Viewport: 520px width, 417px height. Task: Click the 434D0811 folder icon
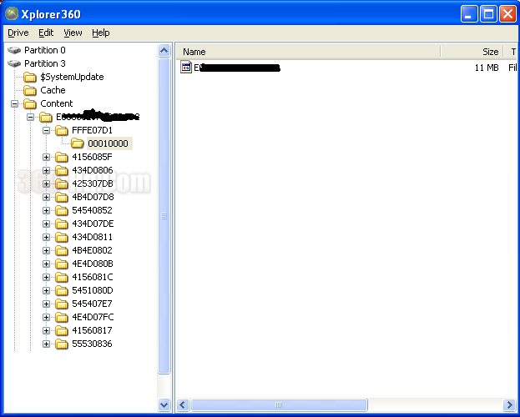62,238
